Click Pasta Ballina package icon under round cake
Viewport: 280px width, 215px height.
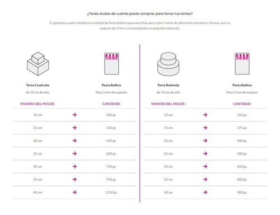(x=242, y=64)
